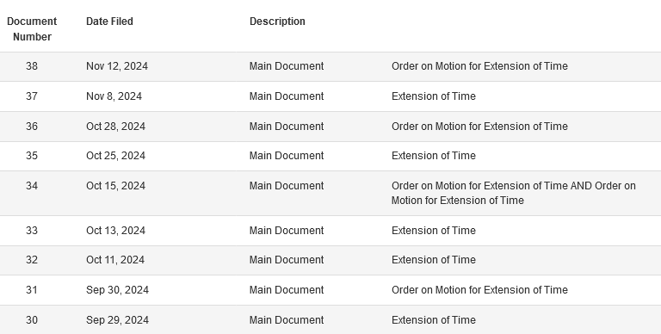Open Order on Motion filed Oct 28, 2024
Viewport: 661px width, 334px height.
(479, 127)
